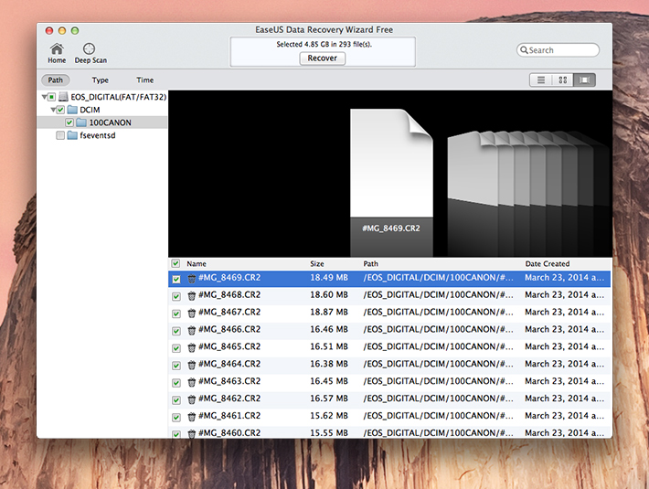The width and height of the screenshot is (649, 489).
Task: Click trash icon beside #MG_8468.CR2
Action: [x=192, y=296]
